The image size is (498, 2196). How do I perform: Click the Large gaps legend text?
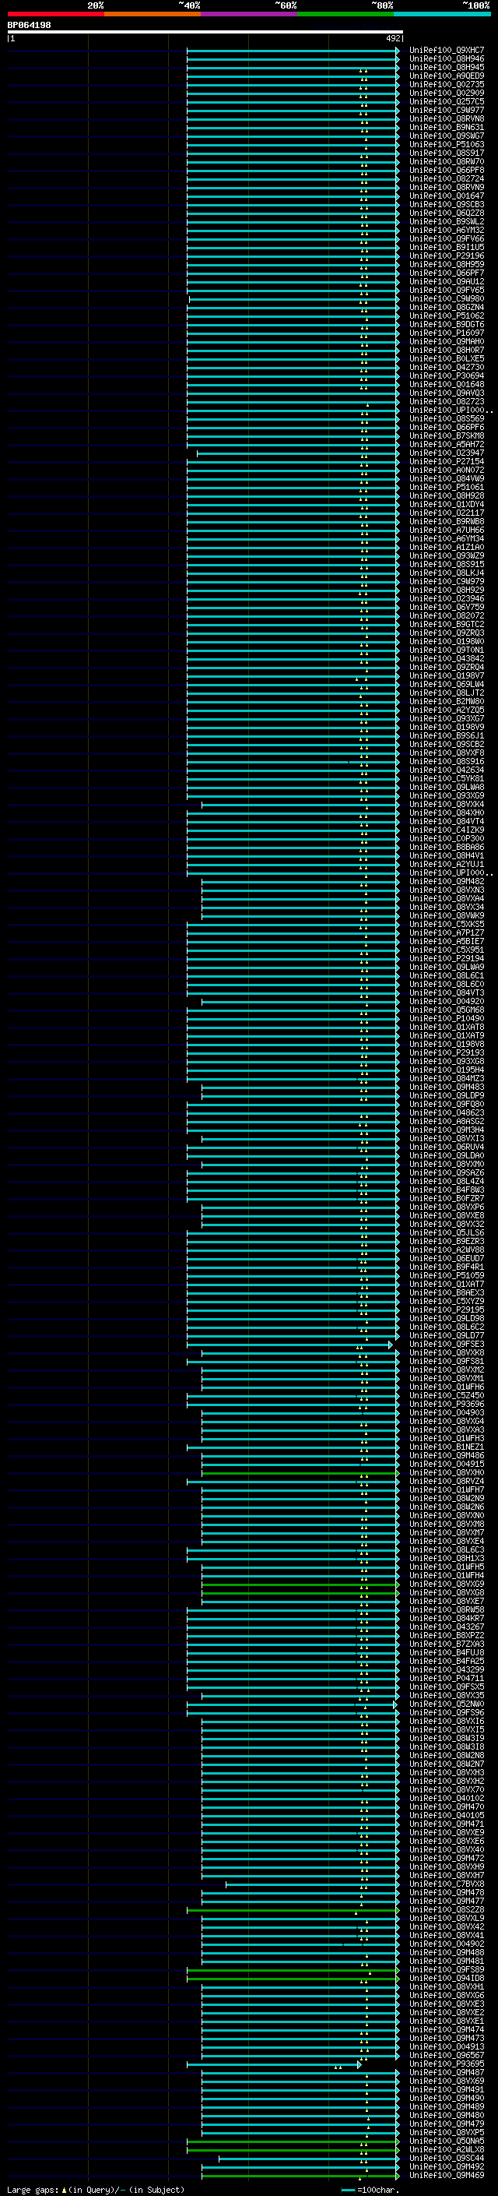[96, 2189]
